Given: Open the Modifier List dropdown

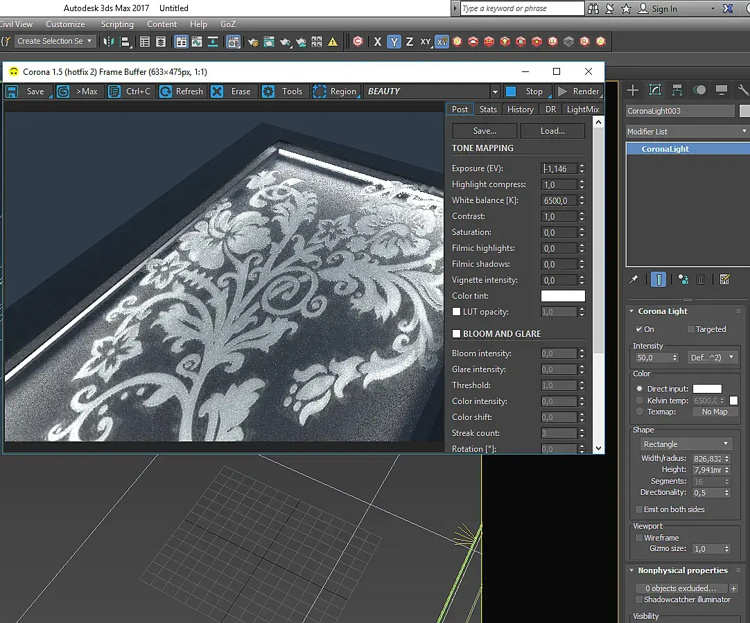Looking at the screenshot, I should (x=686, y=131).
